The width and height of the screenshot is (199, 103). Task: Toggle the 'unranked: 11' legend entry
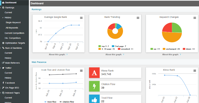pos(126,49)
